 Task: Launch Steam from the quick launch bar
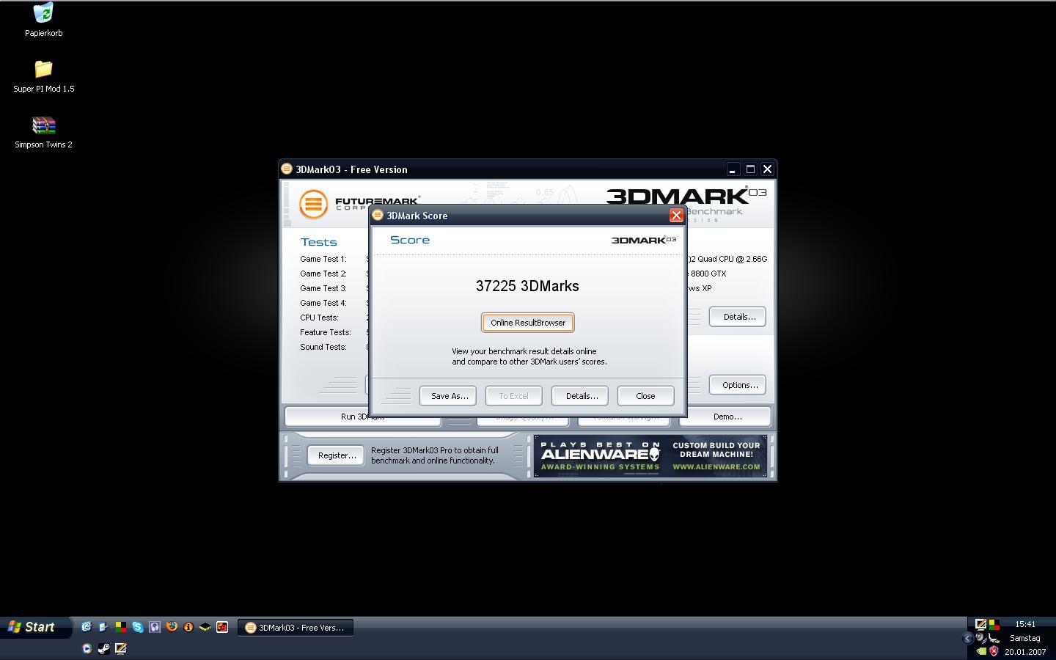point(103,648)
